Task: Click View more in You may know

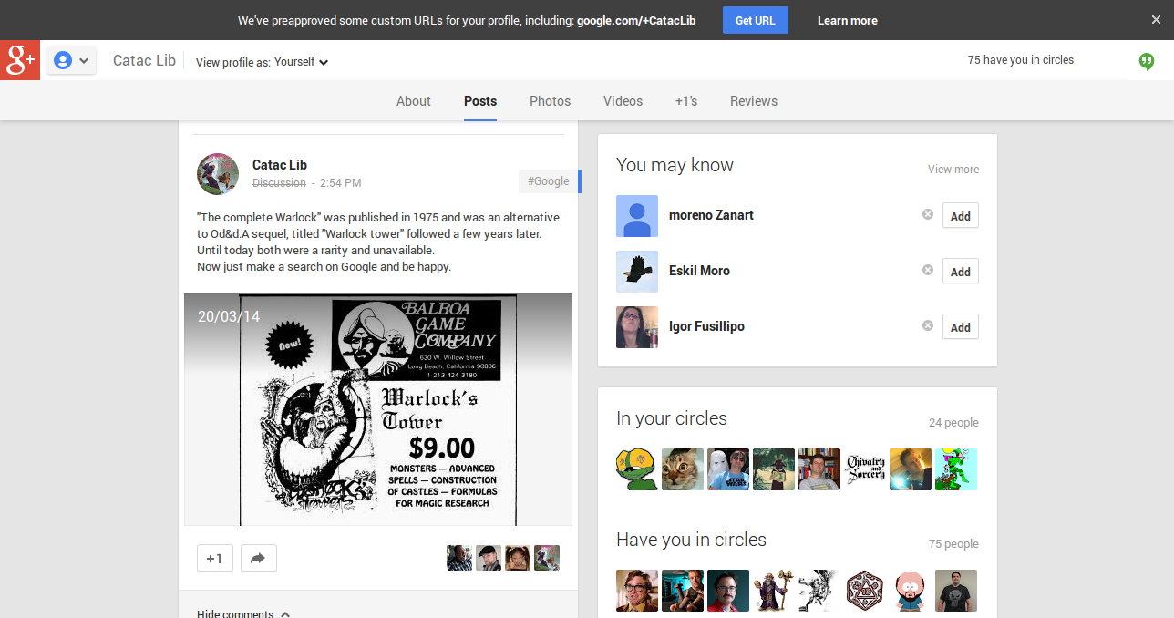Action: tap(953, 170)
